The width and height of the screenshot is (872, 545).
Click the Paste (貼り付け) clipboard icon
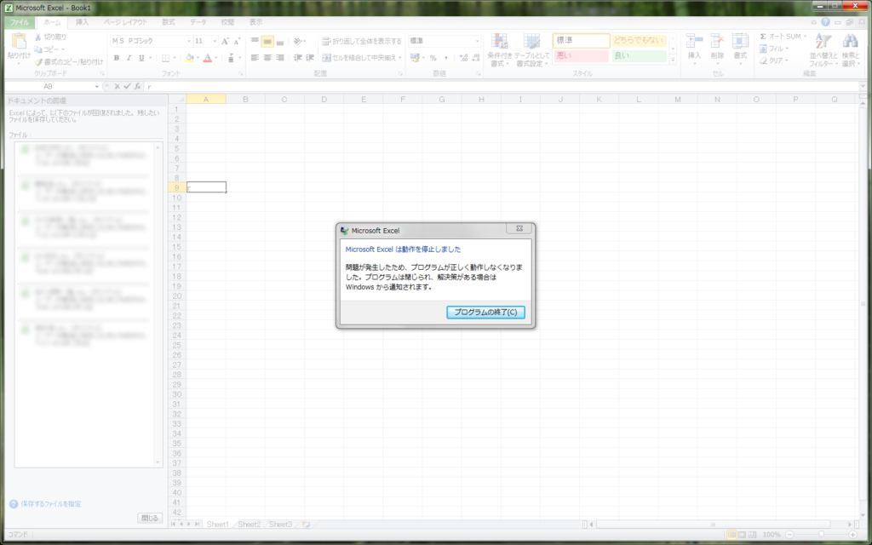pos(18,43)
